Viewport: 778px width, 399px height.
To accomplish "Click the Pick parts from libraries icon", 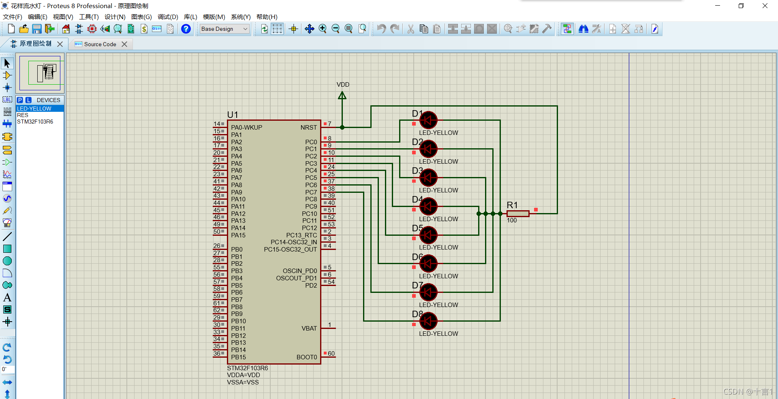I will (x=508, y=29).
